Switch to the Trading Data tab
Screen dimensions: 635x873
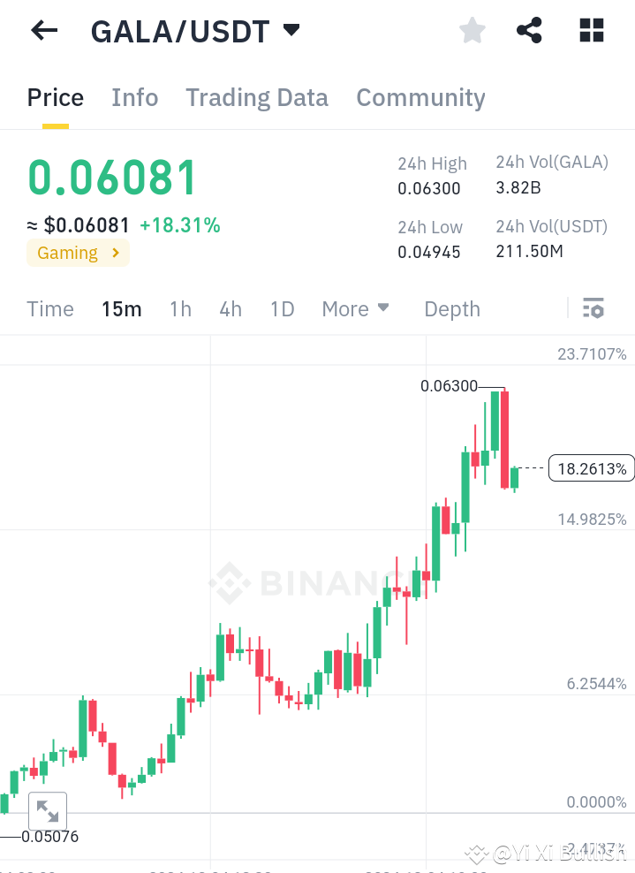pyautogui.click(x=256, y=97)
